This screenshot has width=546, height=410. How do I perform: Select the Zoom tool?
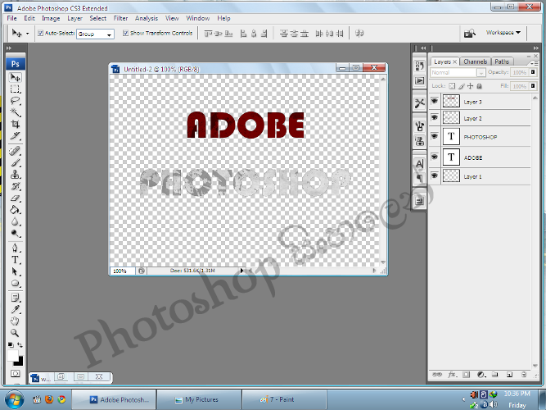click(x=16, y=333)
